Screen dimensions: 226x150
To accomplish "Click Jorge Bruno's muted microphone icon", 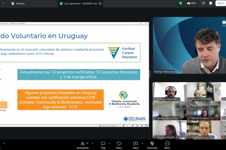I will tap(189, 99).
